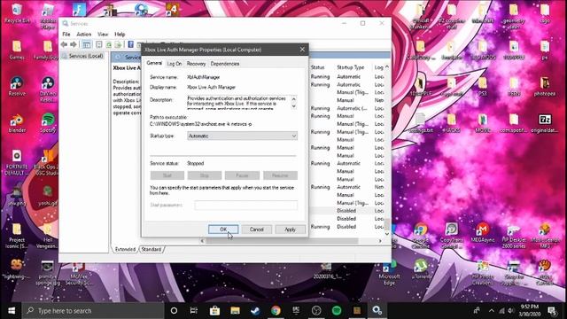
Task: Switch to the Recovery tab
Action: 196,64
